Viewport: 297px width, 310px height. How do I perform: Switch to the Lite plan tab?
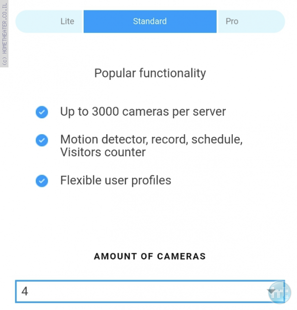coord(49,21)
